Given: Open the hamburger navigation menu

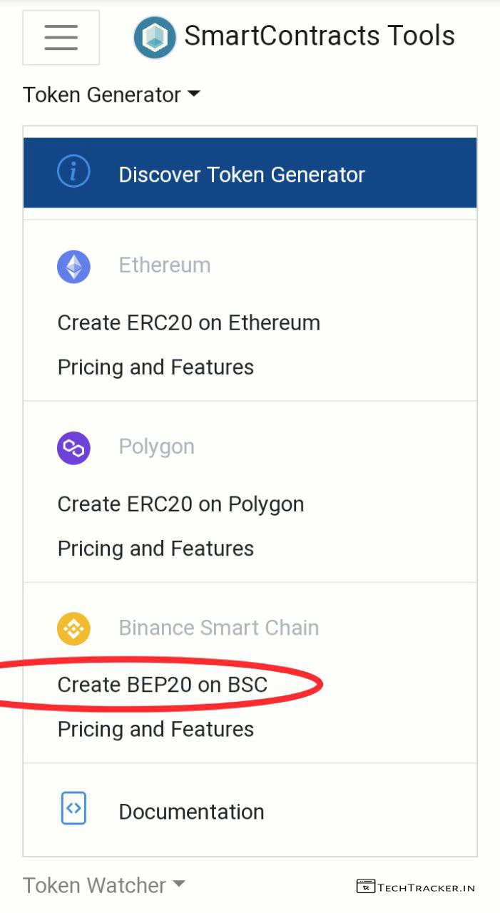Looking at the screenshot, I should [61, 37].
